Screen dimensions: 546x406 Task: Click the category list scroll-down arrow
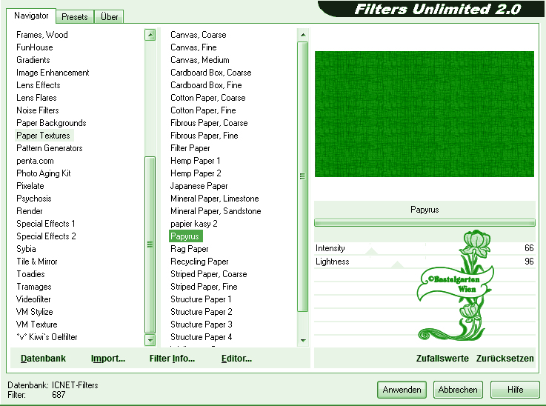150,340
